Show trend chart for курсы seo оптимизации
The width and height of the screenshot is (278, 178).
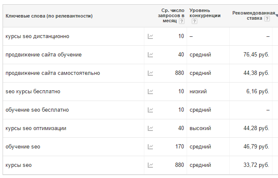click(x=150, y=128)
